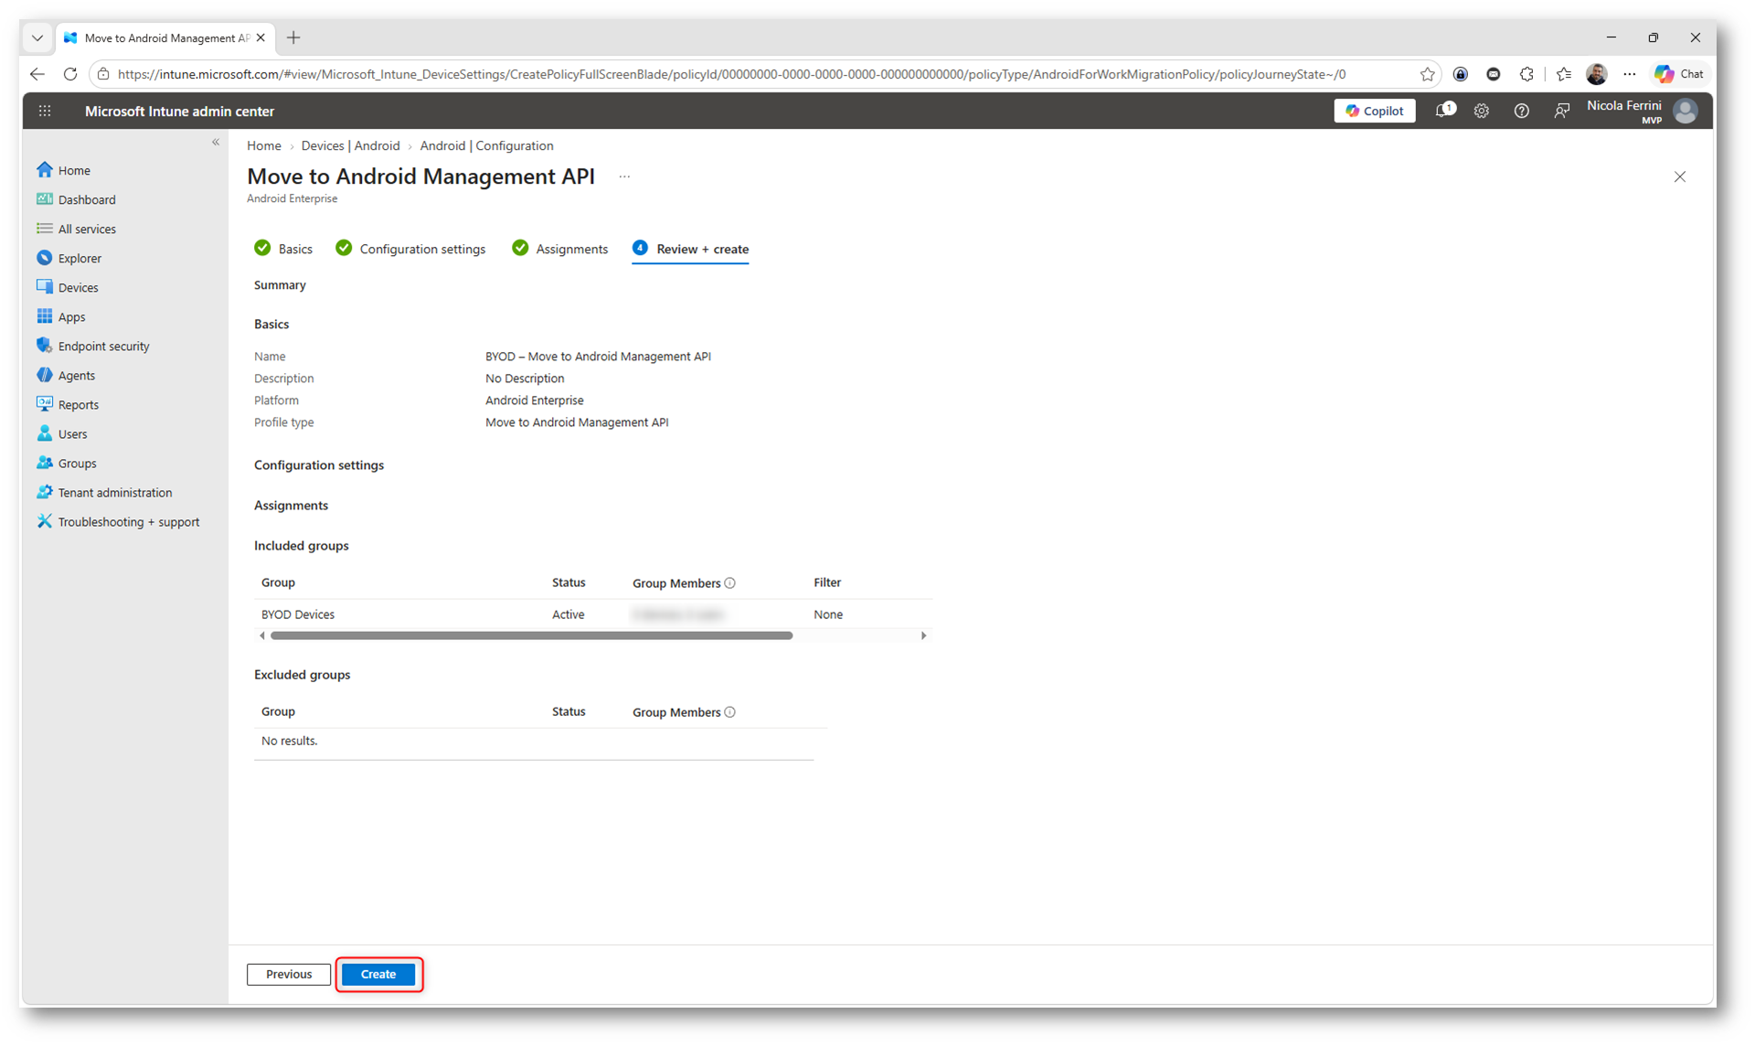The height and width of the screenshot is (1046, 1755).
Task: Select the Review + create step tab
Action: tap(690, 249)
